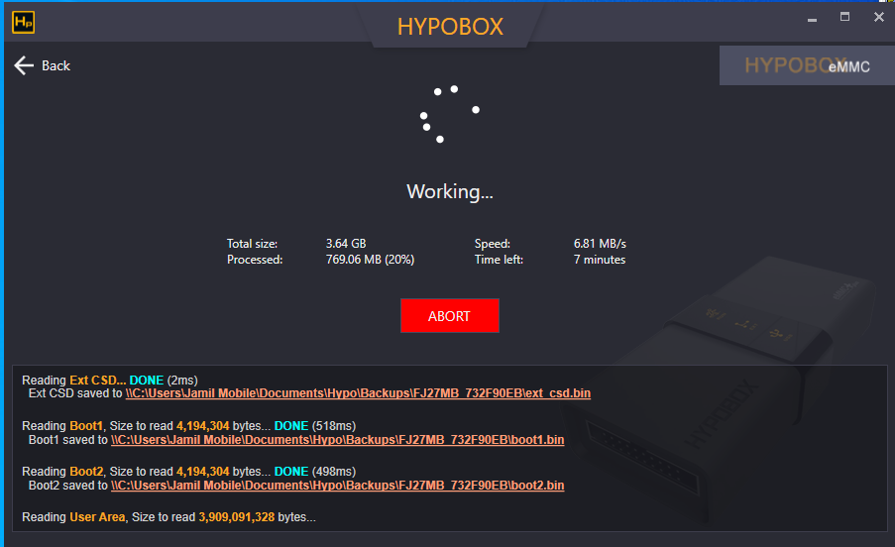The width and height of the screenshot is (895, 547).
Task: Open the saved ext_csd.bin file link
Action: tap(358, 393)
